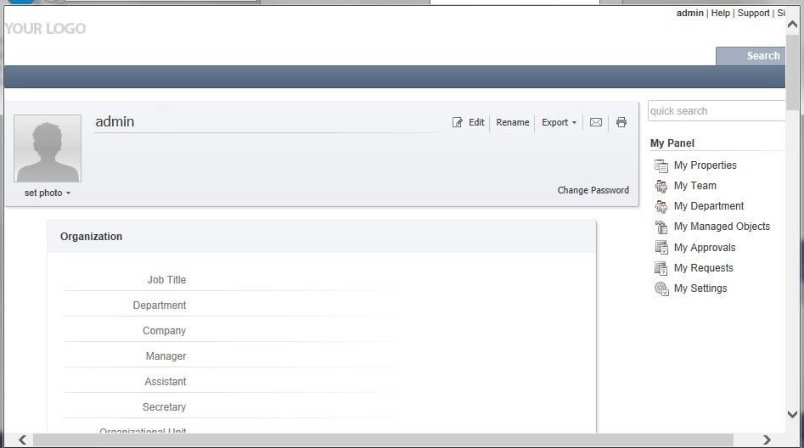Image resolution: width=804 pixels, height=448 pixels.
Task: Click the horizontal scrollbar right arrow
Action: click(x=767, y=440)
